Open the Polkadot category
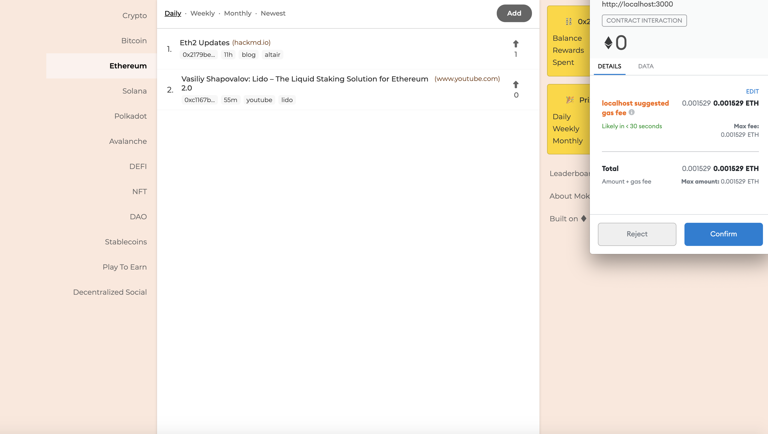This screenshot has height=434, width=768. click(x=130, y=116)
